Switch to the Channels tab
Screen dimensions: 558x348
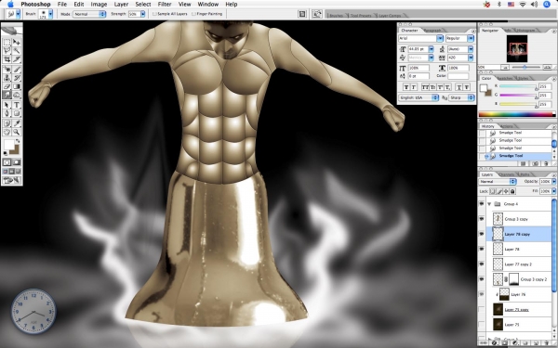[507, 174]
